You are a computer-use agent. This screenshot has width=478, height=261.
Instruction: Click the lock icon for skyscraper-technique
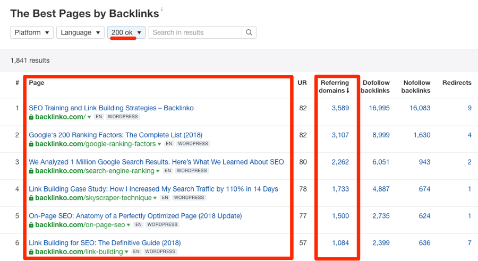pos(31,198)
